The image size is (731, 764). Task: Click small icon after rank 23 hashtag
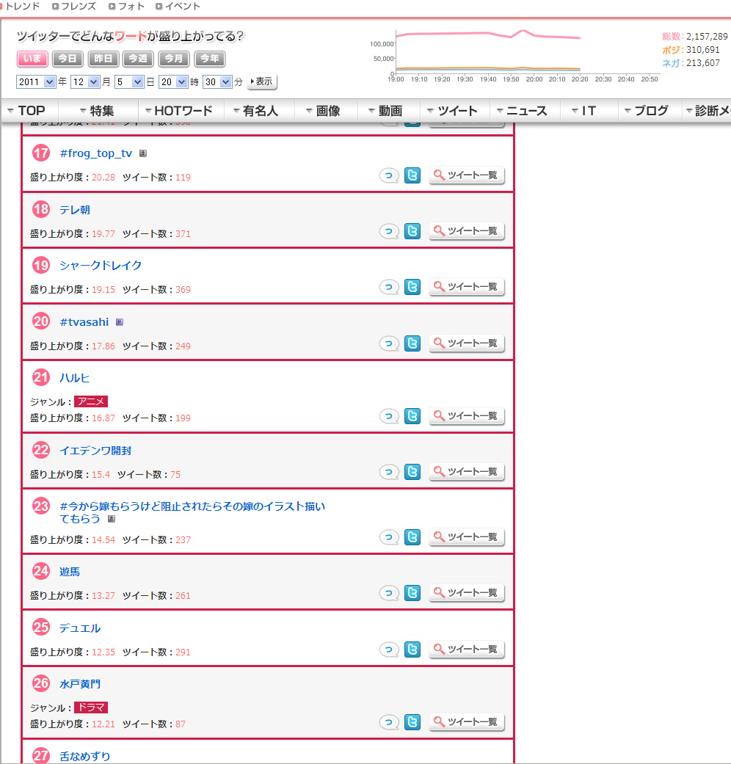tap(111, 519)
